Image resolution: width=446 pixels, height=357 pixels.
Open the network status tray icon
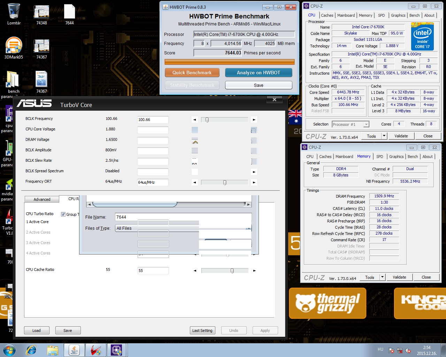click(x=400, y=351)
